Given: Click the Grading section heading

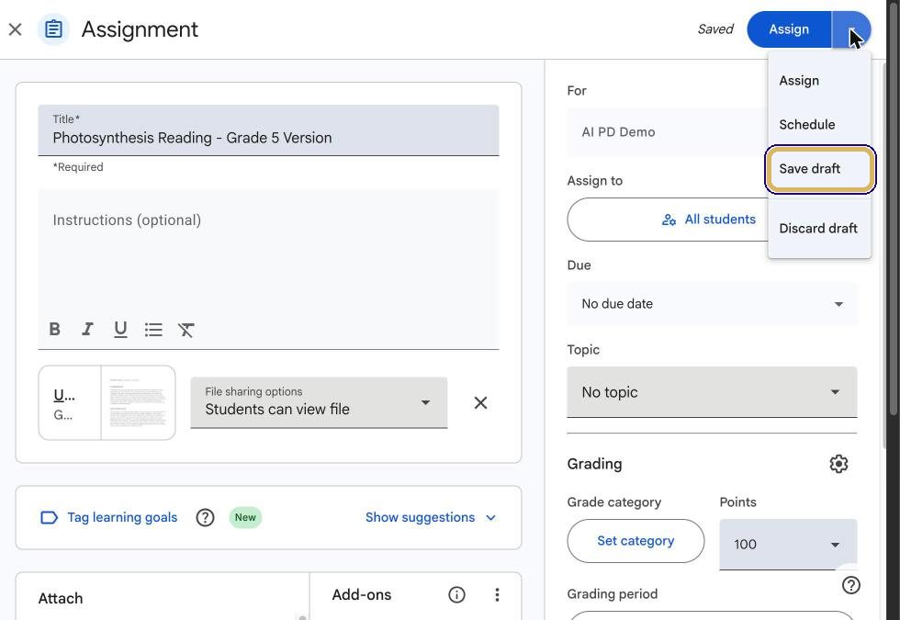Looking at the screenshot, I should (595, 464).
